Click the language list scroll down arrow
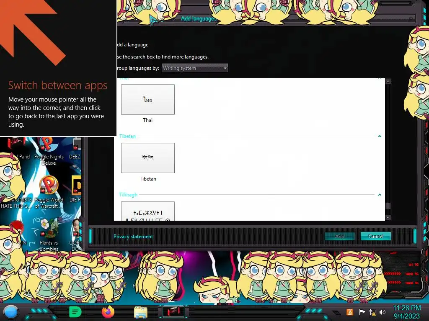Screen dimensions: 429x321 pyautogui.click(x=388, y=217)
